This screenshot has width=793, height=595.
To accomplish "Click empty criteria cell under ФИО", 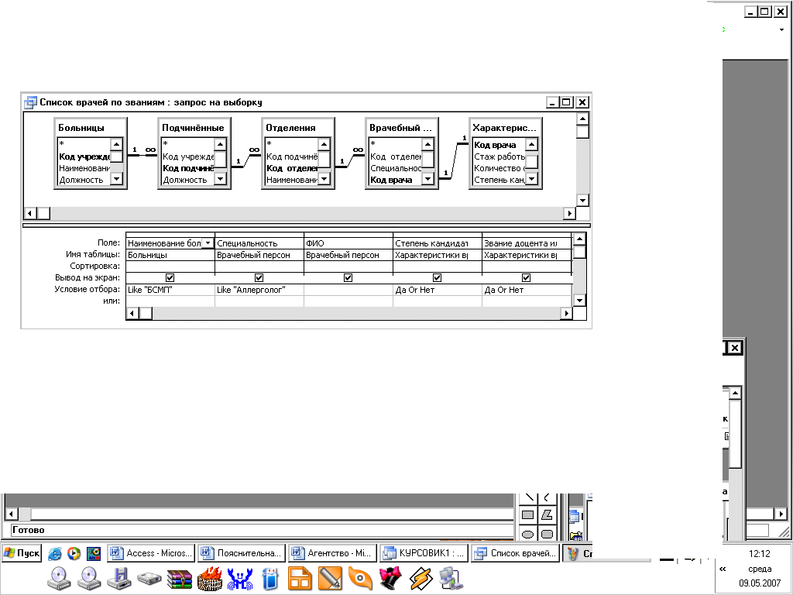I will (348, 290).
